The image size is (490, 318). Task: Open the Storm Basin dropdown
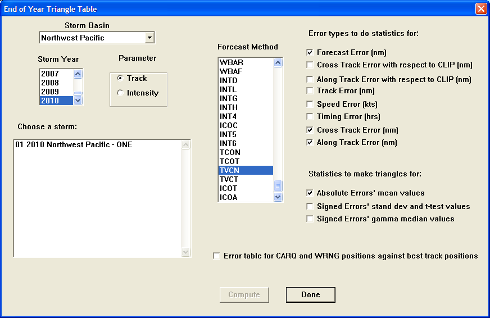(149, 38)
